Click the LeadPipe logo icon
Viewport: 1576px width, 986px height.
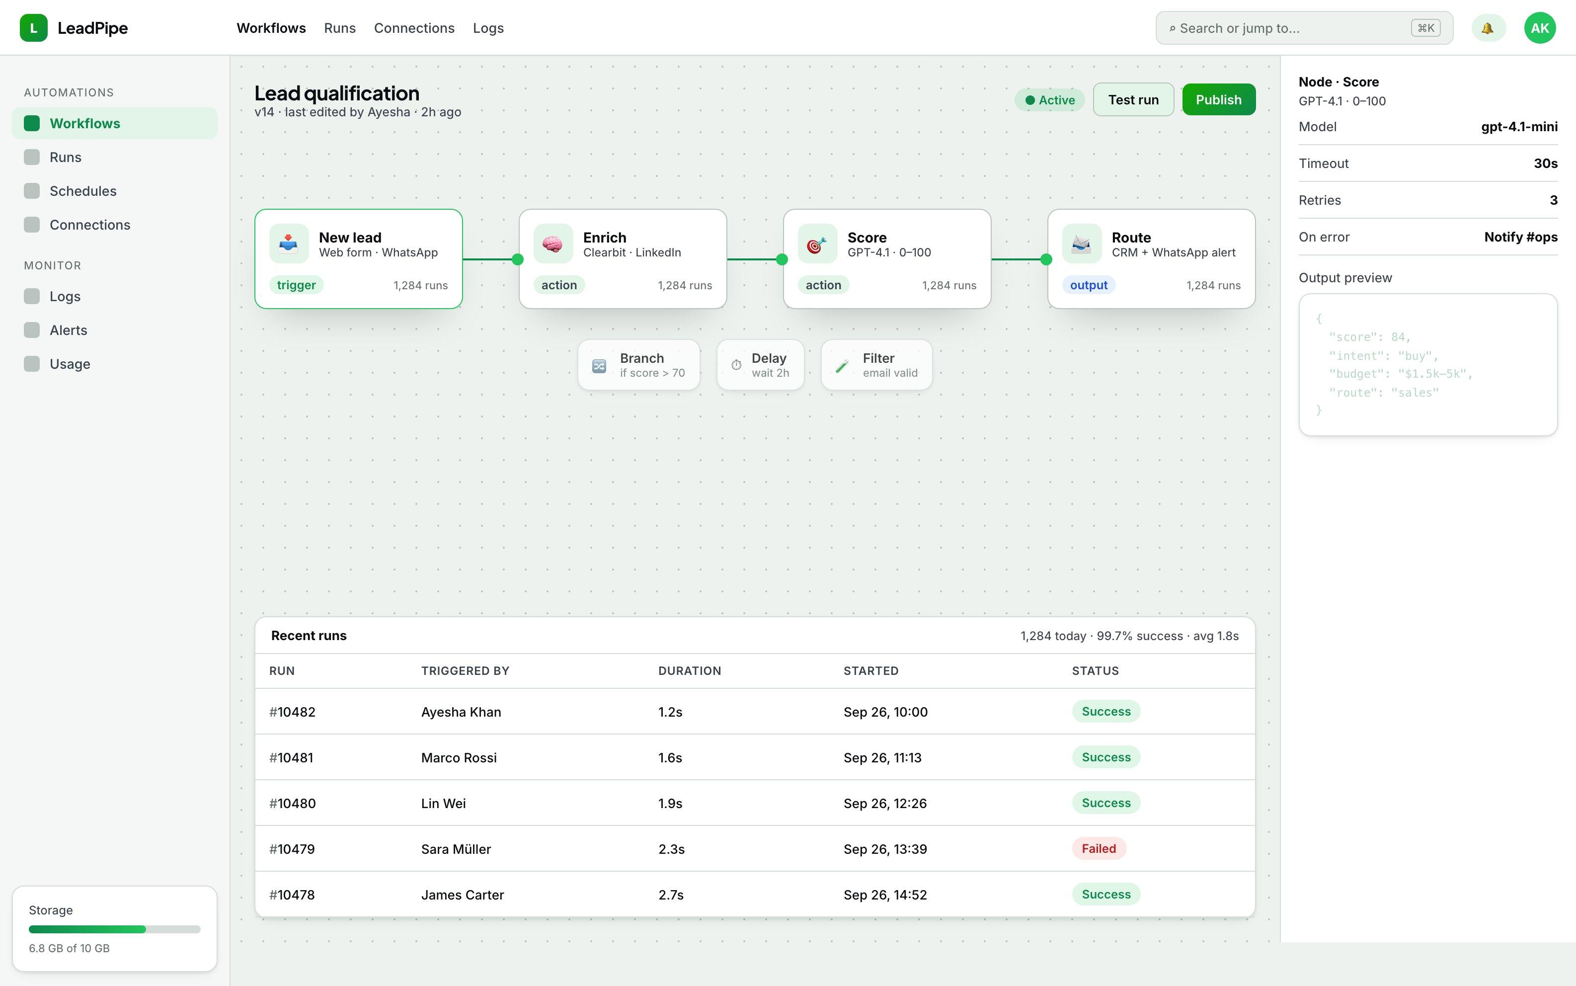[33, 28]
